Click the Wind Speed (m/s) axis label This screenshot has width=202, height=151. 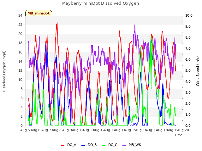[x=198, y=71]
